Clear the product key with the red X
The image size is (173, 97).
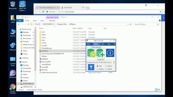[114, 63]
